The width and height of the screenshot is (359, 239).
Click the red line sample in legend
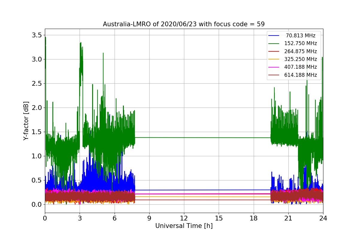coord(274,51)
